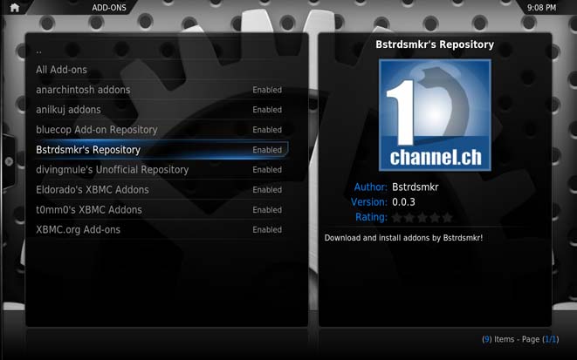Open Bstrdsmkr's Repository row
This screenshot has width=577, height=360.
[161, 150]
